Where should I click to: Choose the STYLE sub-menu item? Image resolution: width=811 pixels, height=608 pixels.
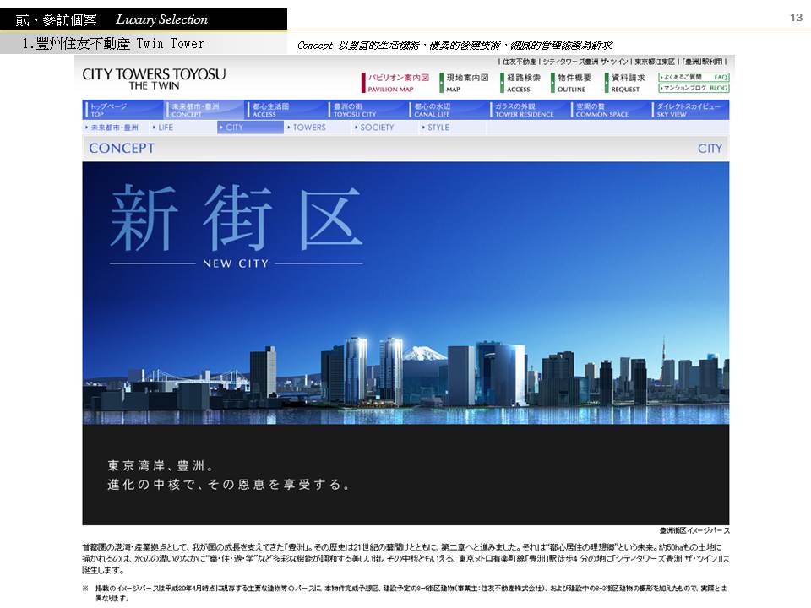pos(438,128)
